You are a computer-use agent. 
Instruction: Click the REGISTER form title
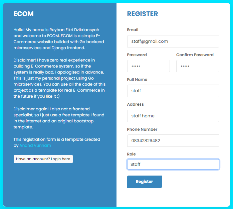(143, 14)
